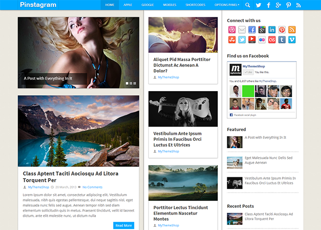The height and width of the screenshot is (230, 321).
Task: Open Featured link Eget Malesuada Nunc Delis
Action: coord(268,160)
